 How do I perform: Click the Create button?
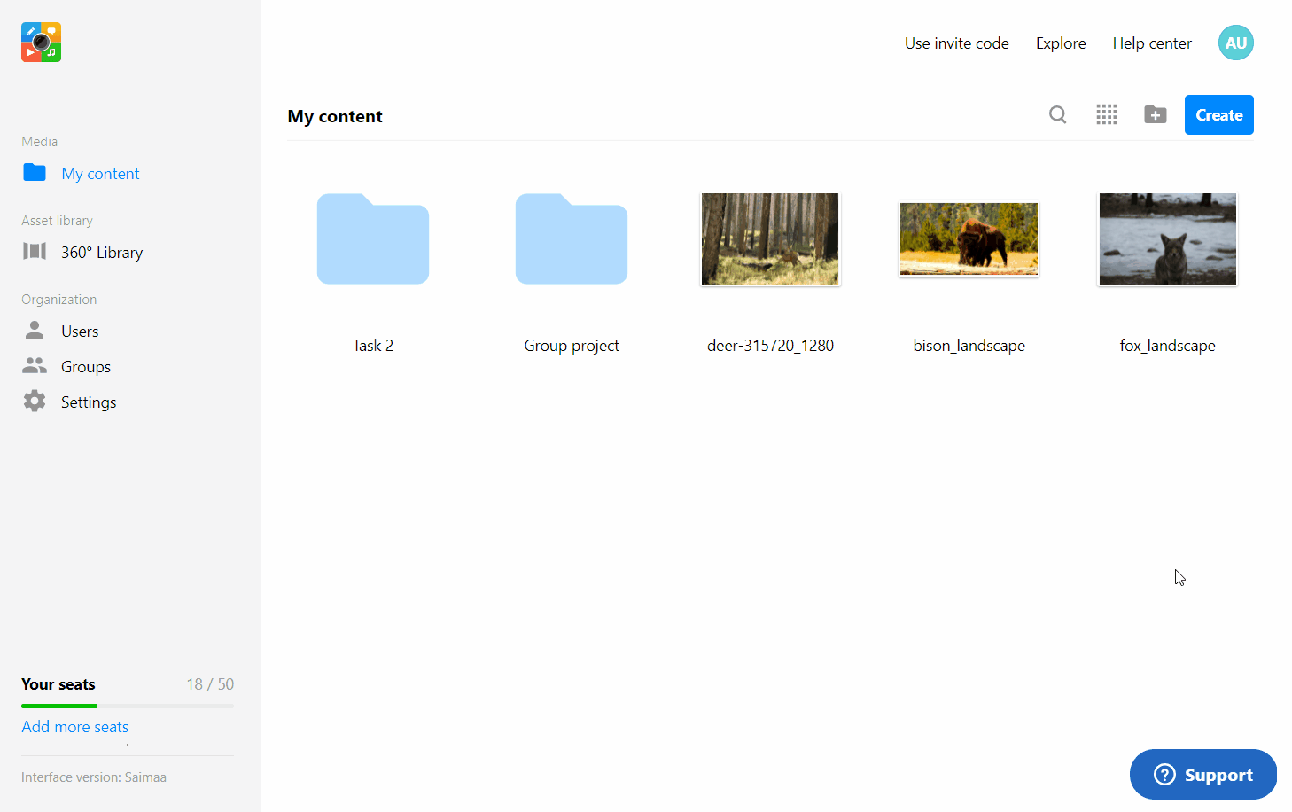click(x=1219, y=114)
